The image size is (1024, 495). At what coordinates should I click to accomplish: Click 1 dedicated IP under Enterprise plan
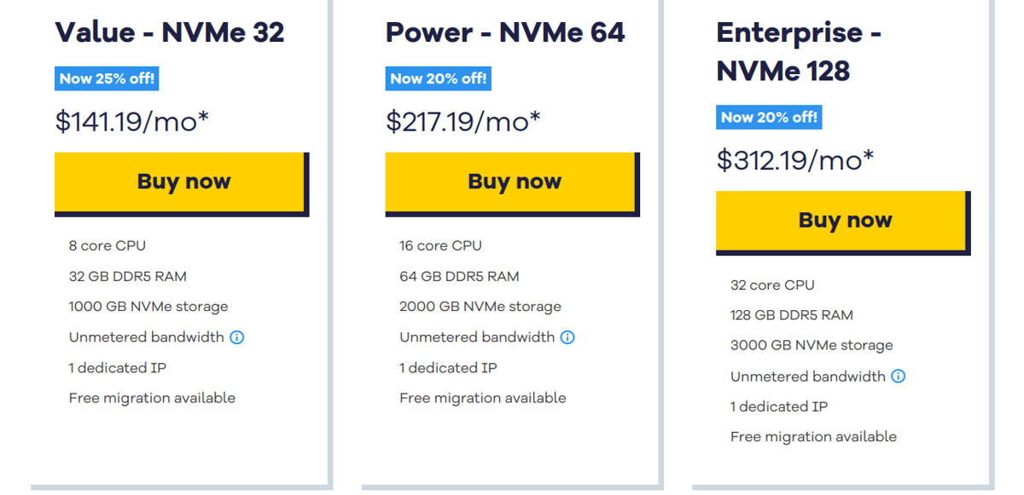coord(778,406)
